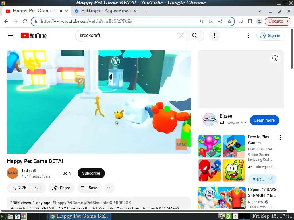Toggle Chrome side panel
The height and width of the screenshot is (220, 294).
[250, 21]
